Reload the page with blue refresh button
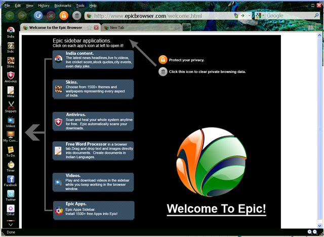The width and height of the screenshot is (324, 237). coord(38,16)
